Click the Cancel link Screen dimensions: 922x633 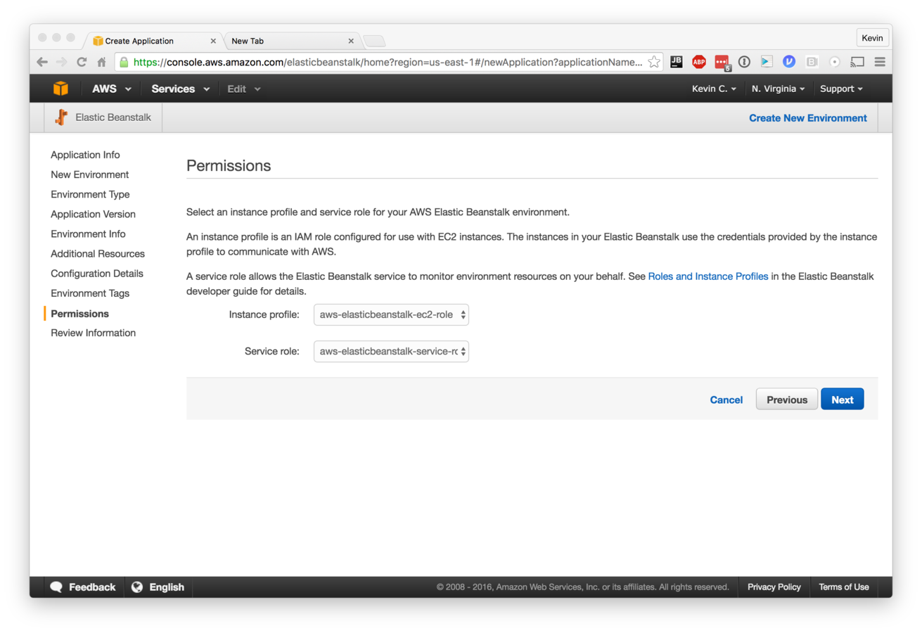(726, 399)
